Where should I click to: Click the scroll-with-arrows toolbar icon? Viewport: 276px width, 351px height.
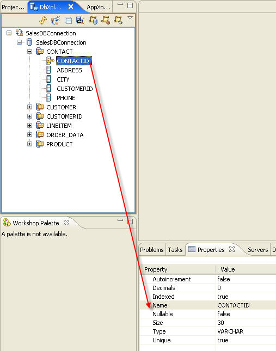tap(118, 20)
